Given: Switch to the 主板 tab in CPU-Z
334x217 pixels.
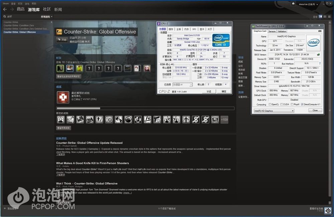Looking at the screenshot, I should (x=179, y=29).
